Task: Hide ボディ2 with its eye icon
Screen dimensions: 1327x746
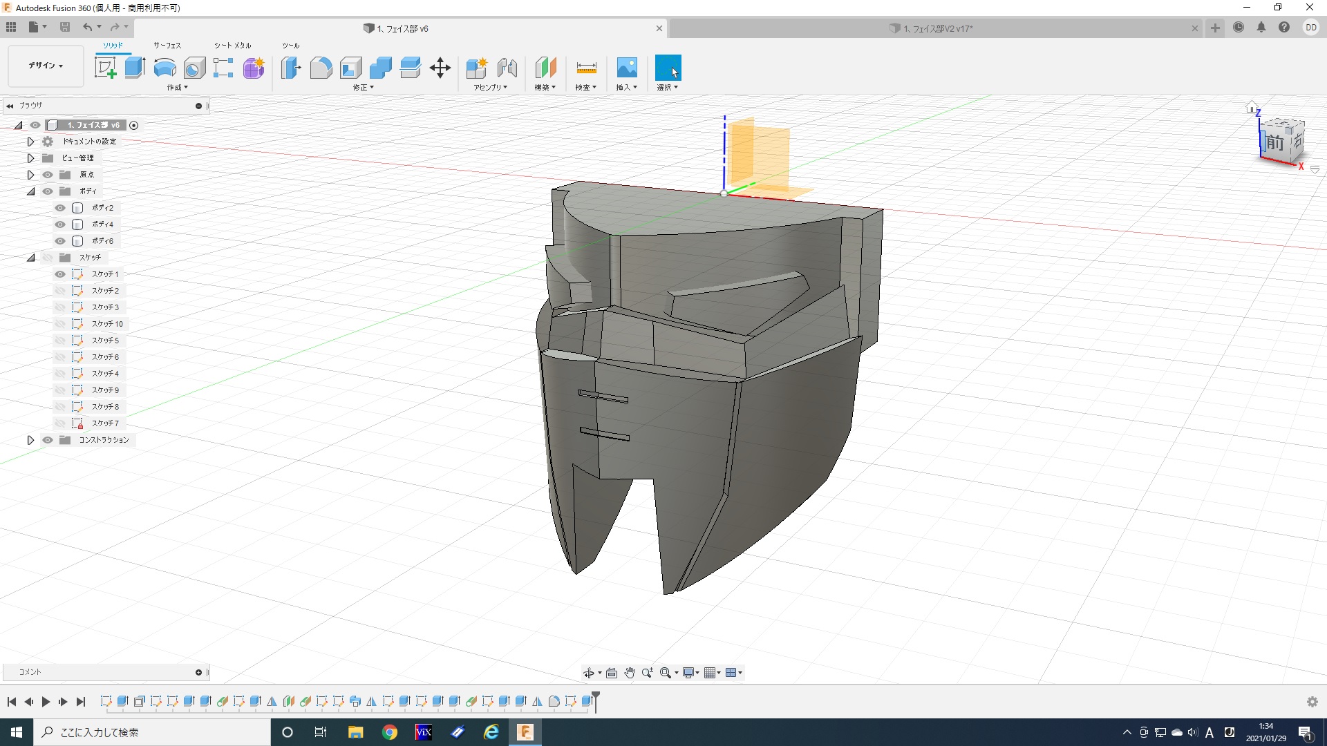Action: click(60, 208)
